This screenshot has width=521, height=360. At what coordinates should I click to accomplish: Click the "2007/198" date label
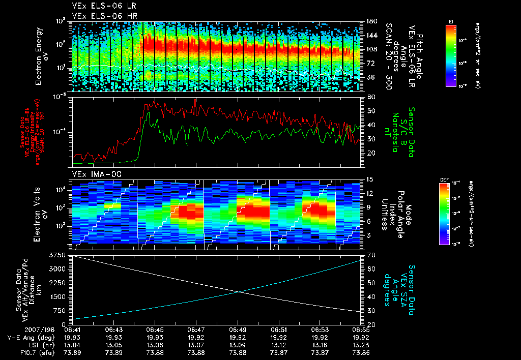pyautogui.click(x=40, y=330)
